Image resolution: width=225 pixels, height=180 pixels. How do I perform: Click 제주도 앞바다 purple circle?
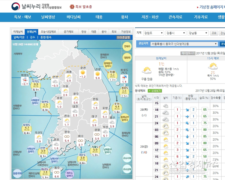point(70,174)
